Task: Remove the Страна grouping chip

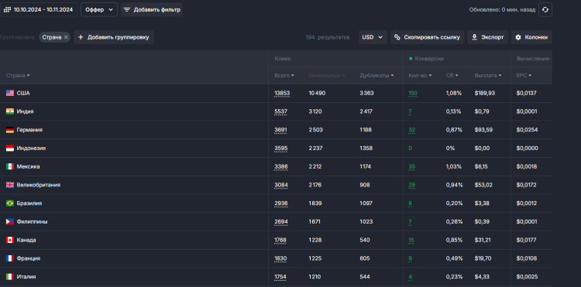Action: point(66,37)
